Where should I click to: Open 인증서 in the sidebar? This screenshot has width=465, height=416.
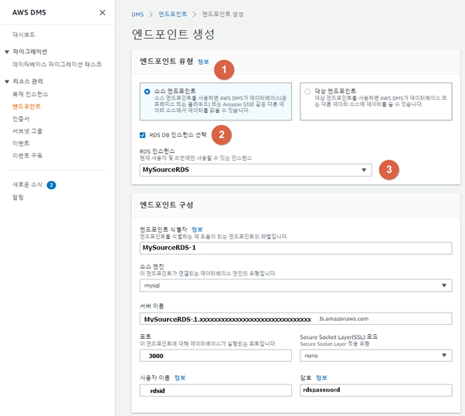pos(21,119)
